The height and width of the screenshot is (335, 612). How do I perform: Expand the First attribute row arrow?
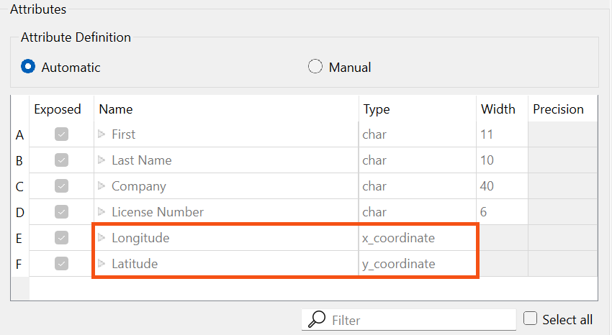[102, 134]
